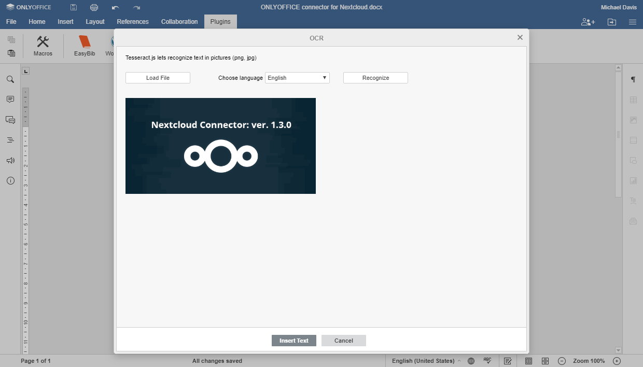The height and width of the screenshot is (367, 643).
Task: Open the Search panel in left sidebar
Action: coord(10,79)
